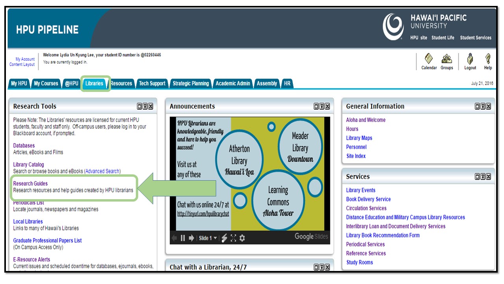
Task: Click the tinyurl hpulibrarychat link in slide
Action: point(203,214)
